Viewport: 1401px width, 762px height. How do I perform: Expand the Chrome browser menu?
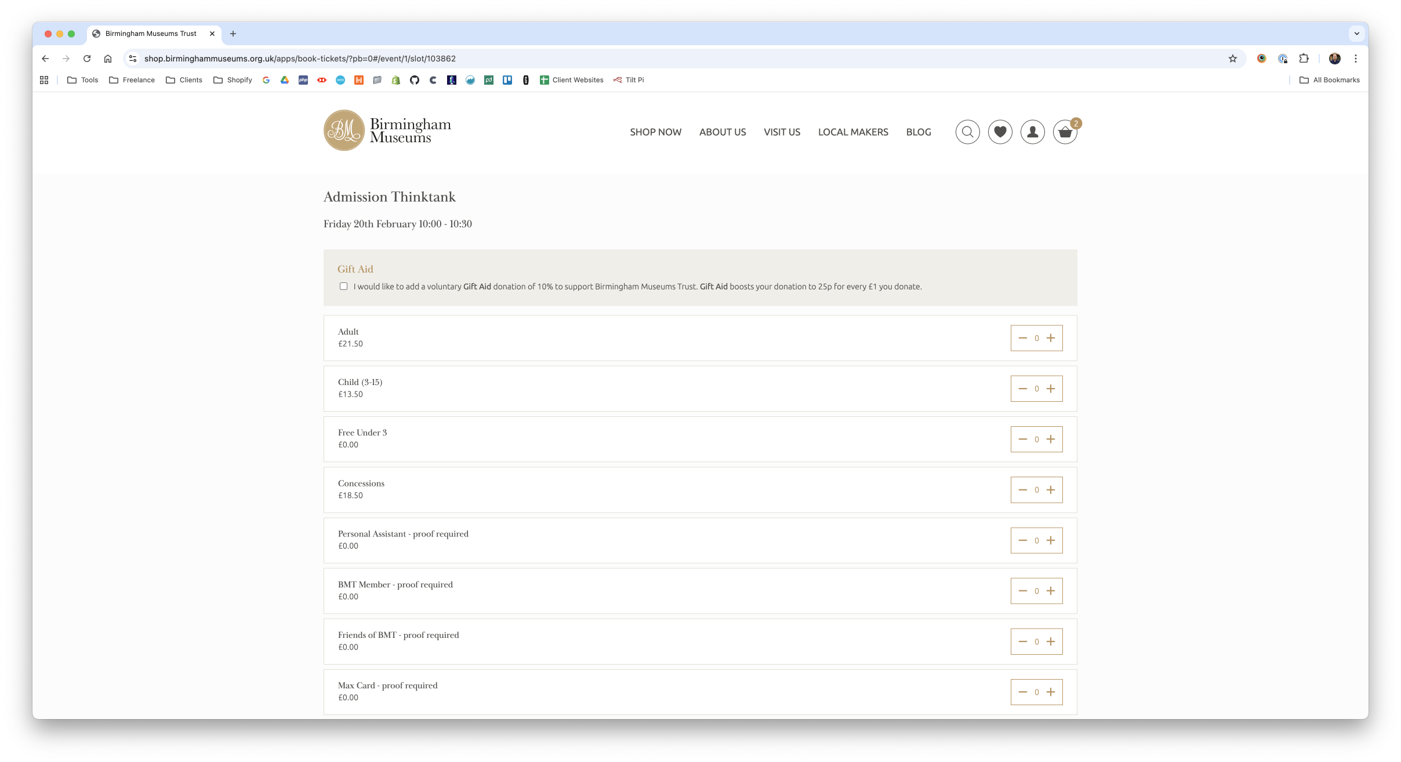1356,58
